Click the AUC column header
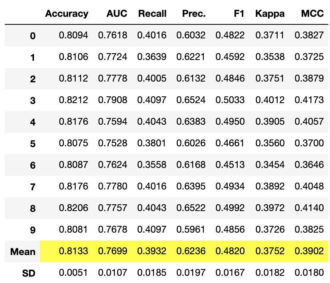Image resolution: width=330 pixels, height=283 pixels. [x=117, y=14]
